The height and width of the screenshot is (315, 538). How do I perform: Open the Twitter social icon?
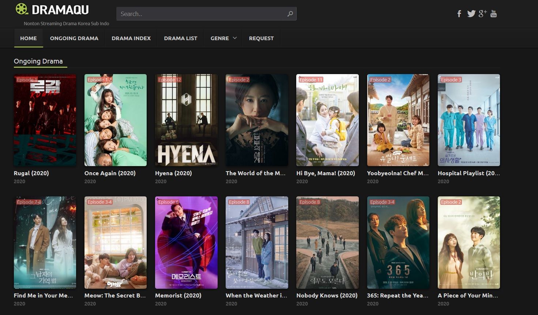pos(471,14)
